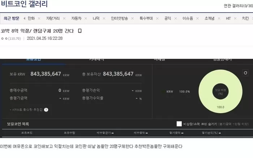Image resolution: width=253 pixels, height=158 pixels.
Task: Click the help question mark icon
Action: coord(46,110)
